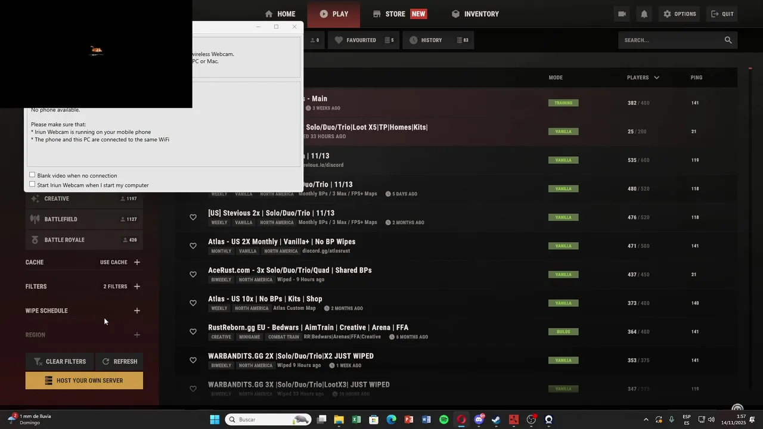Screen dimensions: 763x429
Task: Enable Blank video when no connection
Action: [x=32, y=175]
